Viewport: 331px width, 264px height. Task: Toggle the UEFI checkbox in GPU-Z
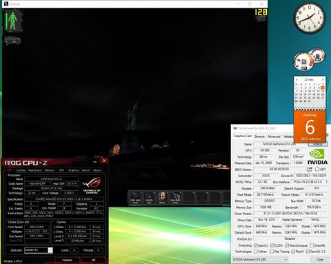click(317, 170)
